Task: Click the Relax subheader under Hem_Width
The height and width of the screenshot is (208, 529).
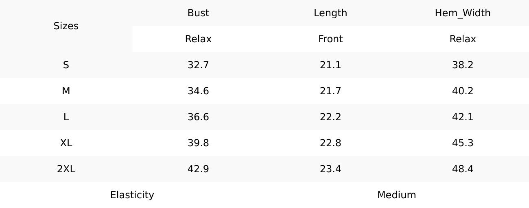Action: coord(463,39)
